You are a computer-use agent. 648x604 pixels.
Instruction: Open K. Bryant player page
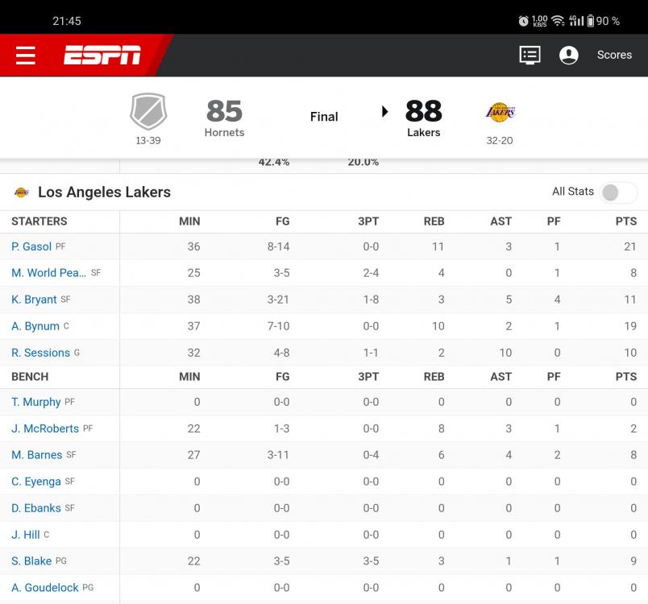[x=34, y=300]
